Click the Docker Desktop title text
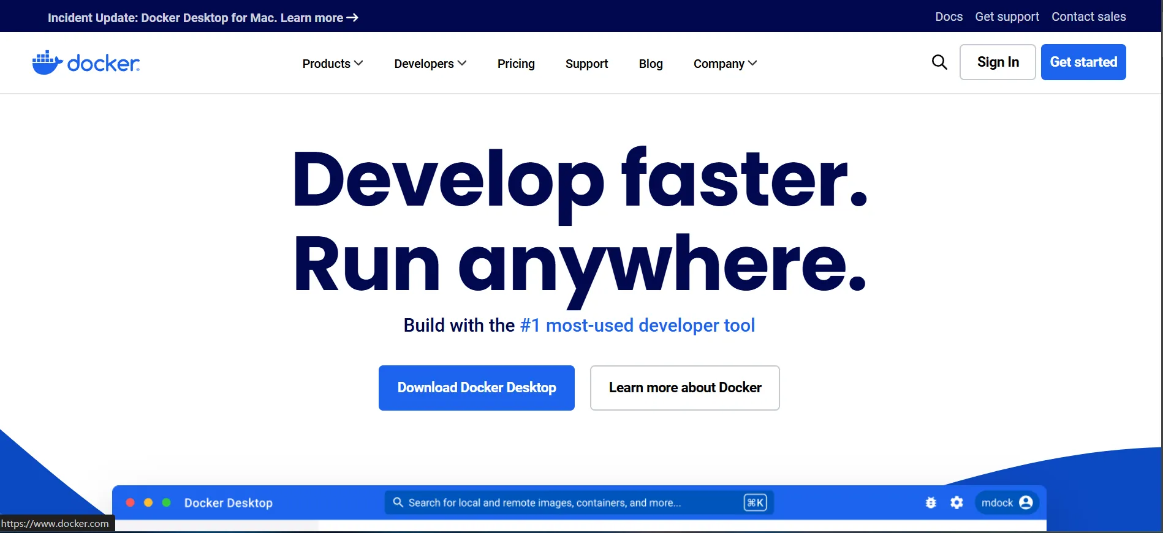 pos(229,503)
